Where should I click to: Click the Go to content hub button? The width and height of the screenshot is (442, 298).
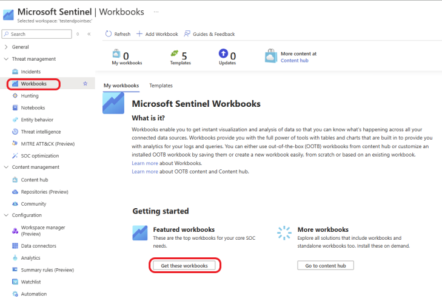(326, 266)
